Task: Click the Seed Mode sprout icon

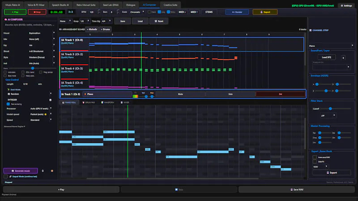Action: tap(9, 90)
